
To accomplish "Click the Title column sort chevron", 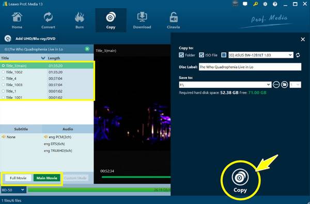I will [43, 58].
